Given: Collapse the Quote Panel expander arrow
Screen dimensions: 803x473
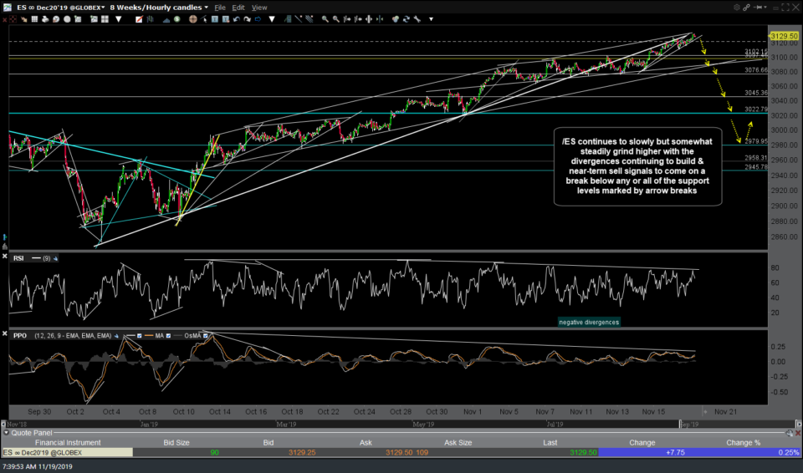Looking at the screenshot, I should click(x=6, y=433).
